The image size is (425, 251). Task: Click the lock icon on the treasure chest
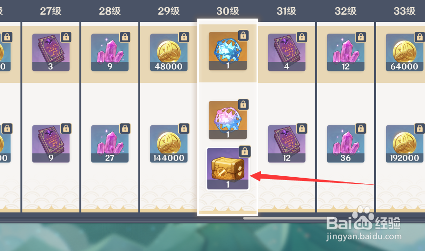click(245, 151)
